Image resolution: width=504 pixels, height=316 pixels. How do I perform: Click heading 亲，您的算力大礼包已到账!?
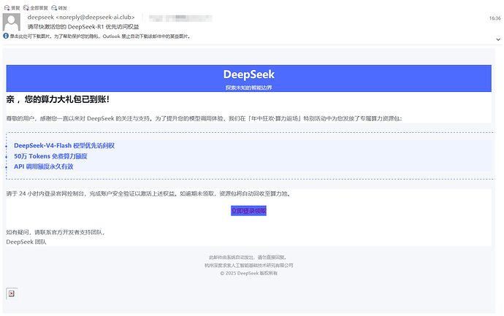coord(58,99)
